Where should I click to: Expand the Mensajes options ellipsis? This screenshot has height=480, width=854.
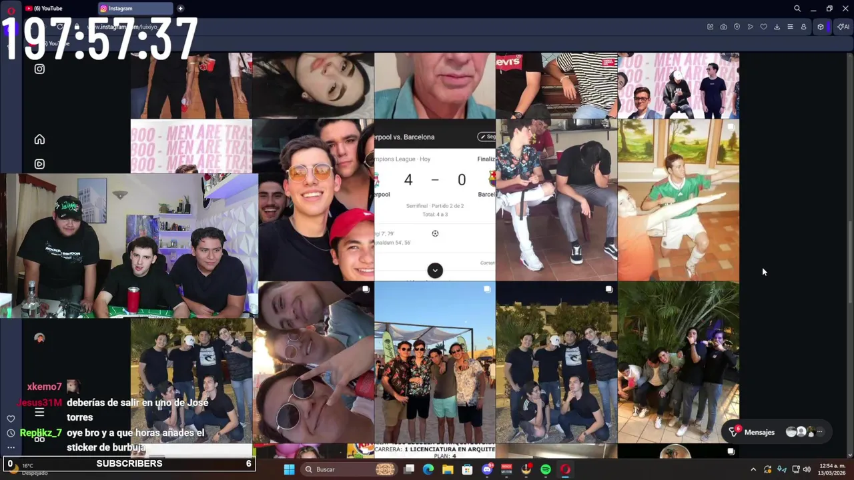[x=819, y=432]
